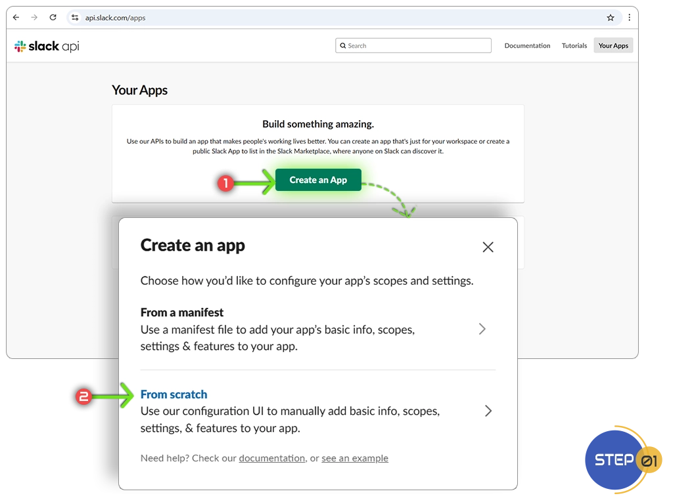Open the documentation link in dialog footer
673x504 pixels.
[271, 458]
